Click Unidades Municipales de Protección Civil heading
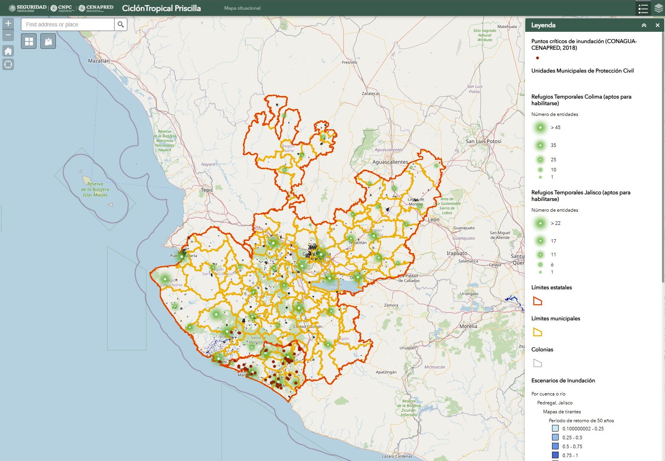Image resolution: width=665 pixels, height=461 pixels. pos(582,71)
